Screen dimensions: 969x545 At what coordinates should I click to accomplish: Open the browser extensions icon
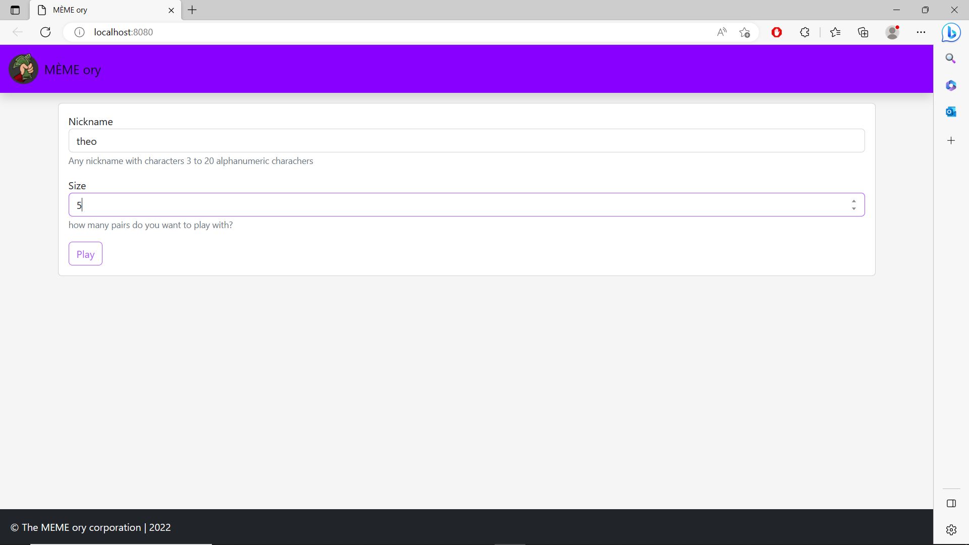(x=804, y=32)
